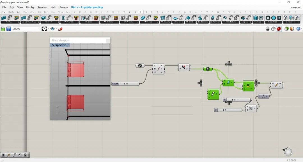Screen dimensions: 303x162
Task: Click the green furniture chair node
Action: [228, 83]
